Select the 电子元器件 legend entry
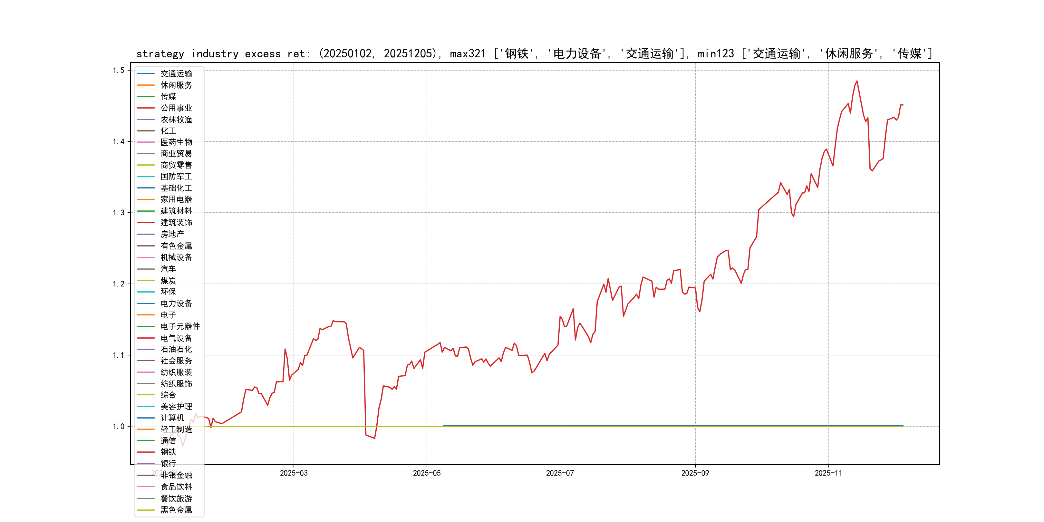The image size is (1044, 522). (x=180, y=326)
